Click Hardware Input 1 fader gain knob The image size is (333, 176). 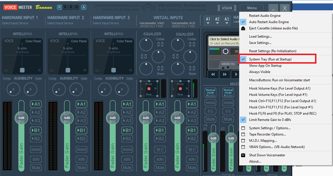[21, 118]
